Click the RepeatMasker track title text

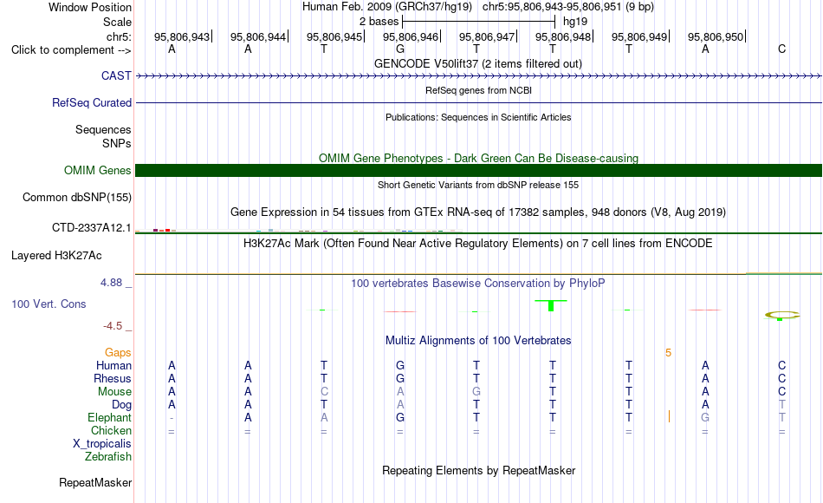[x=478, y=470]
